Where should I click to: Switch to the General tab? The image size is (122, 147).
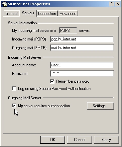pos(12,14)
